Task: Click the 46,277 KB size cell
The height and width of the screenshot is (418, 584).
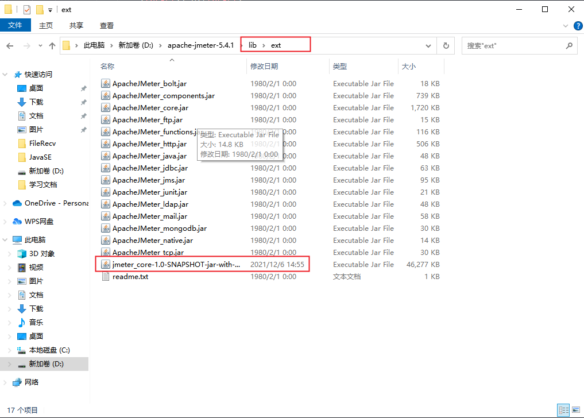Action: coord(423,265)
